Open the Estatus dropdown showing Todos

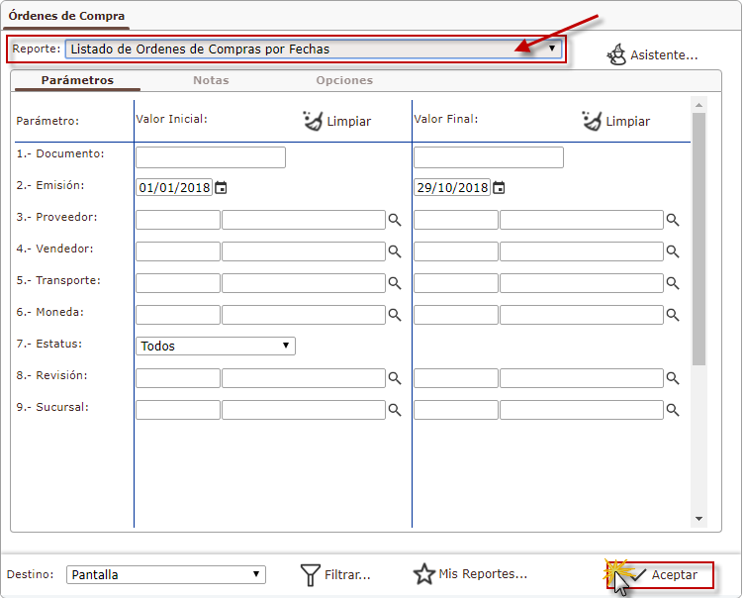click(285, 346)
